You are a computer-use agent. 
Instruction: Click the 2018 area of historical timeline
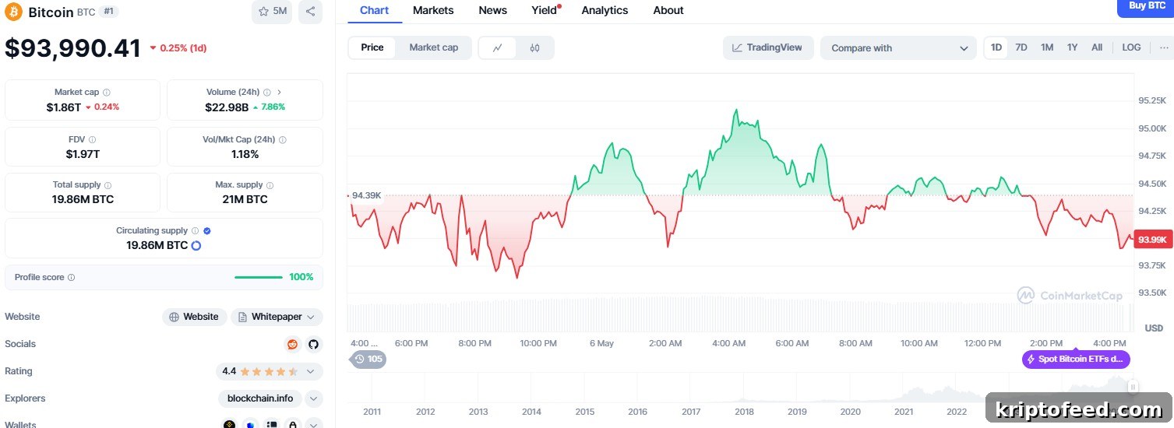click(x=744, y=412)
